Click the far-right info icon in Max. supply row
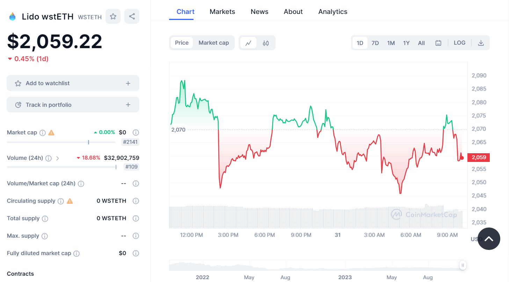509x282 pixels. [136, 236]
